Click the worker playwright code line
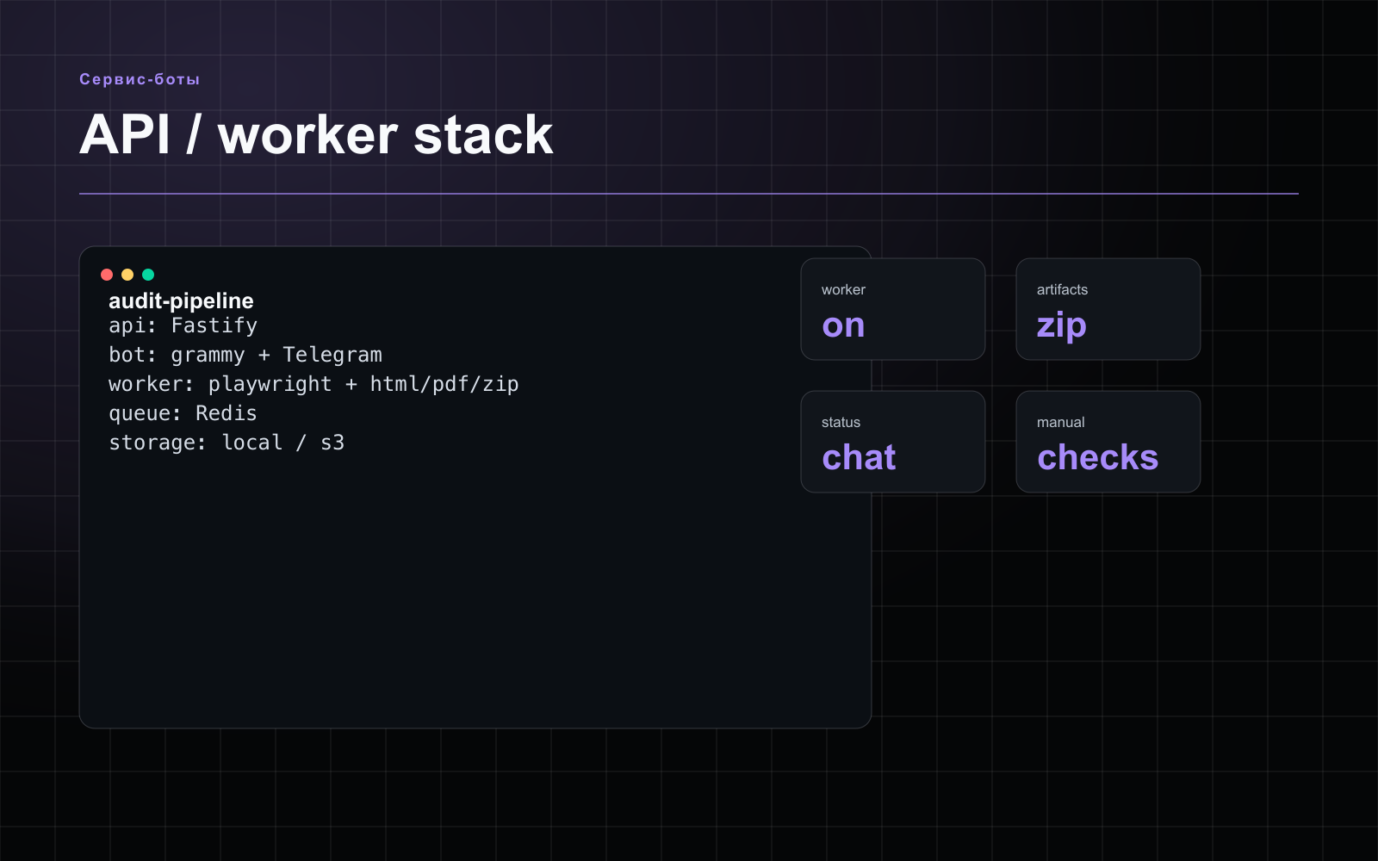The width and height of the screenshot is (1378, 861). coord(313,384)
